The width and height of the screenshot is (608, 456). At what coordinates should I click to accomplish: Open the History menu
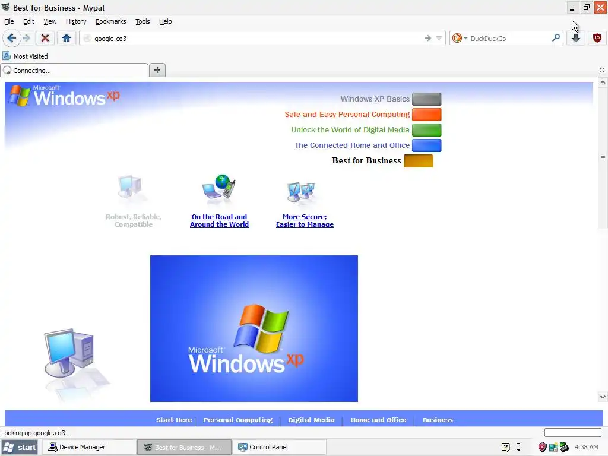click(x=76, y=21)
